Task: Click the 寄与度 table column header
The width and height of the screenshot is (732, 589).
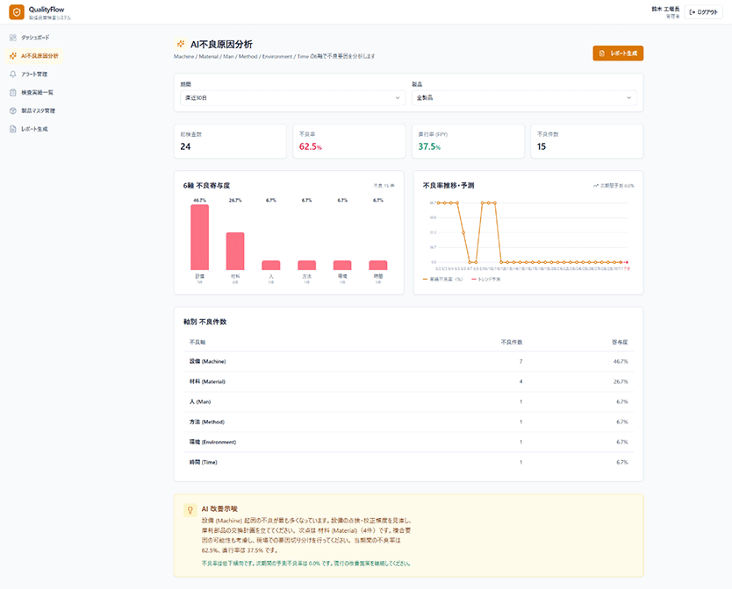Action: pyautogui.click(x=620, y=343)
